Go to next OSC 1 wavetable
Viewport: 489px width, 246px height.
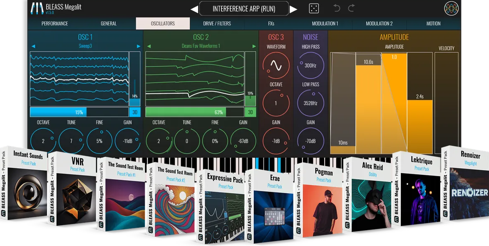coord(139,46)
